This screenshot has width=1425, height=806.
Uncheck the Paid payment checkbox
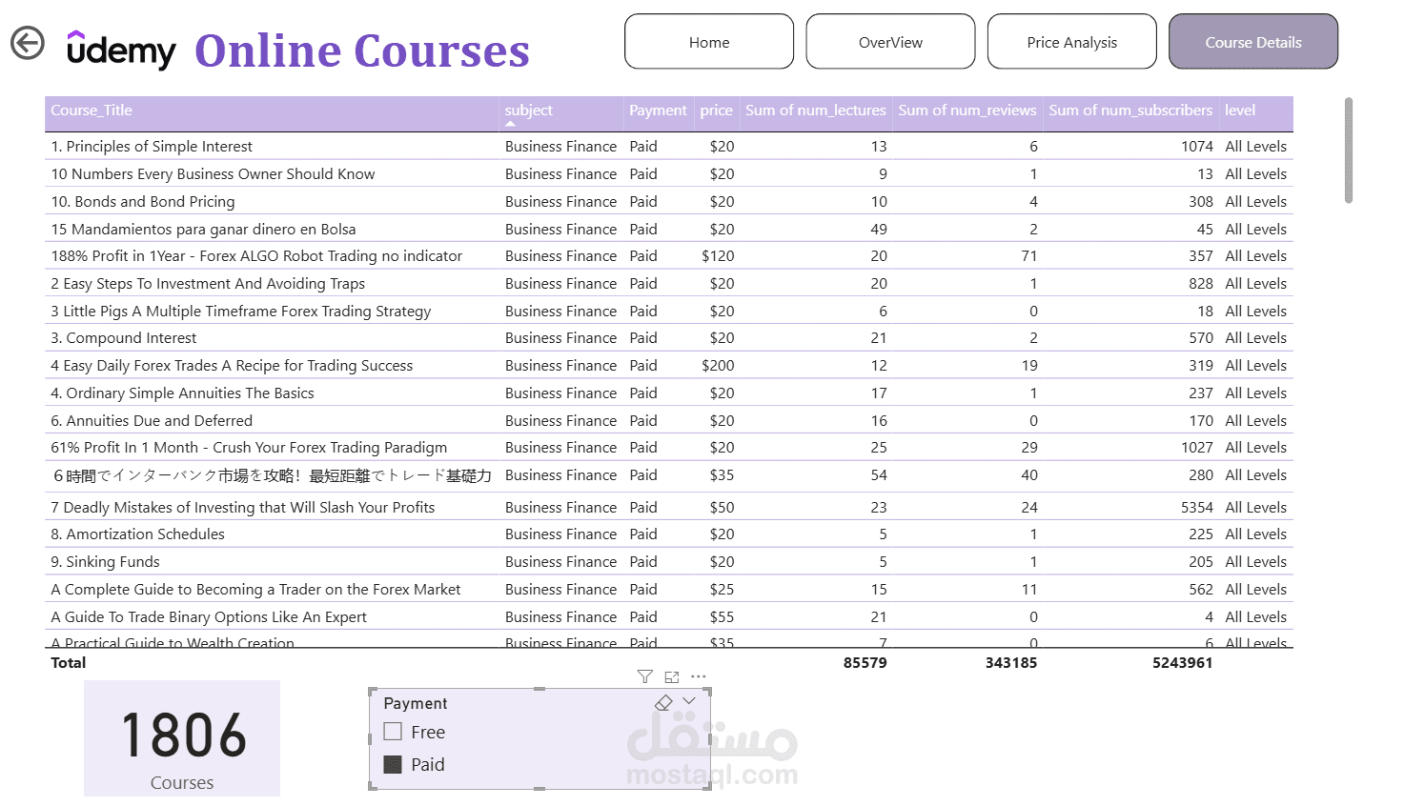(393, 764)
